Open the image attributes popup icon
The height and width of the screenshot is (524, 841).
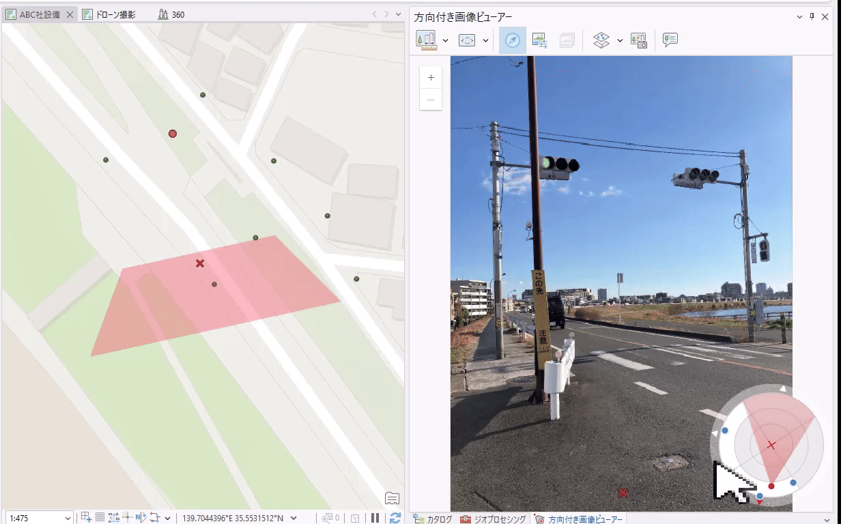tap(670, 41)
